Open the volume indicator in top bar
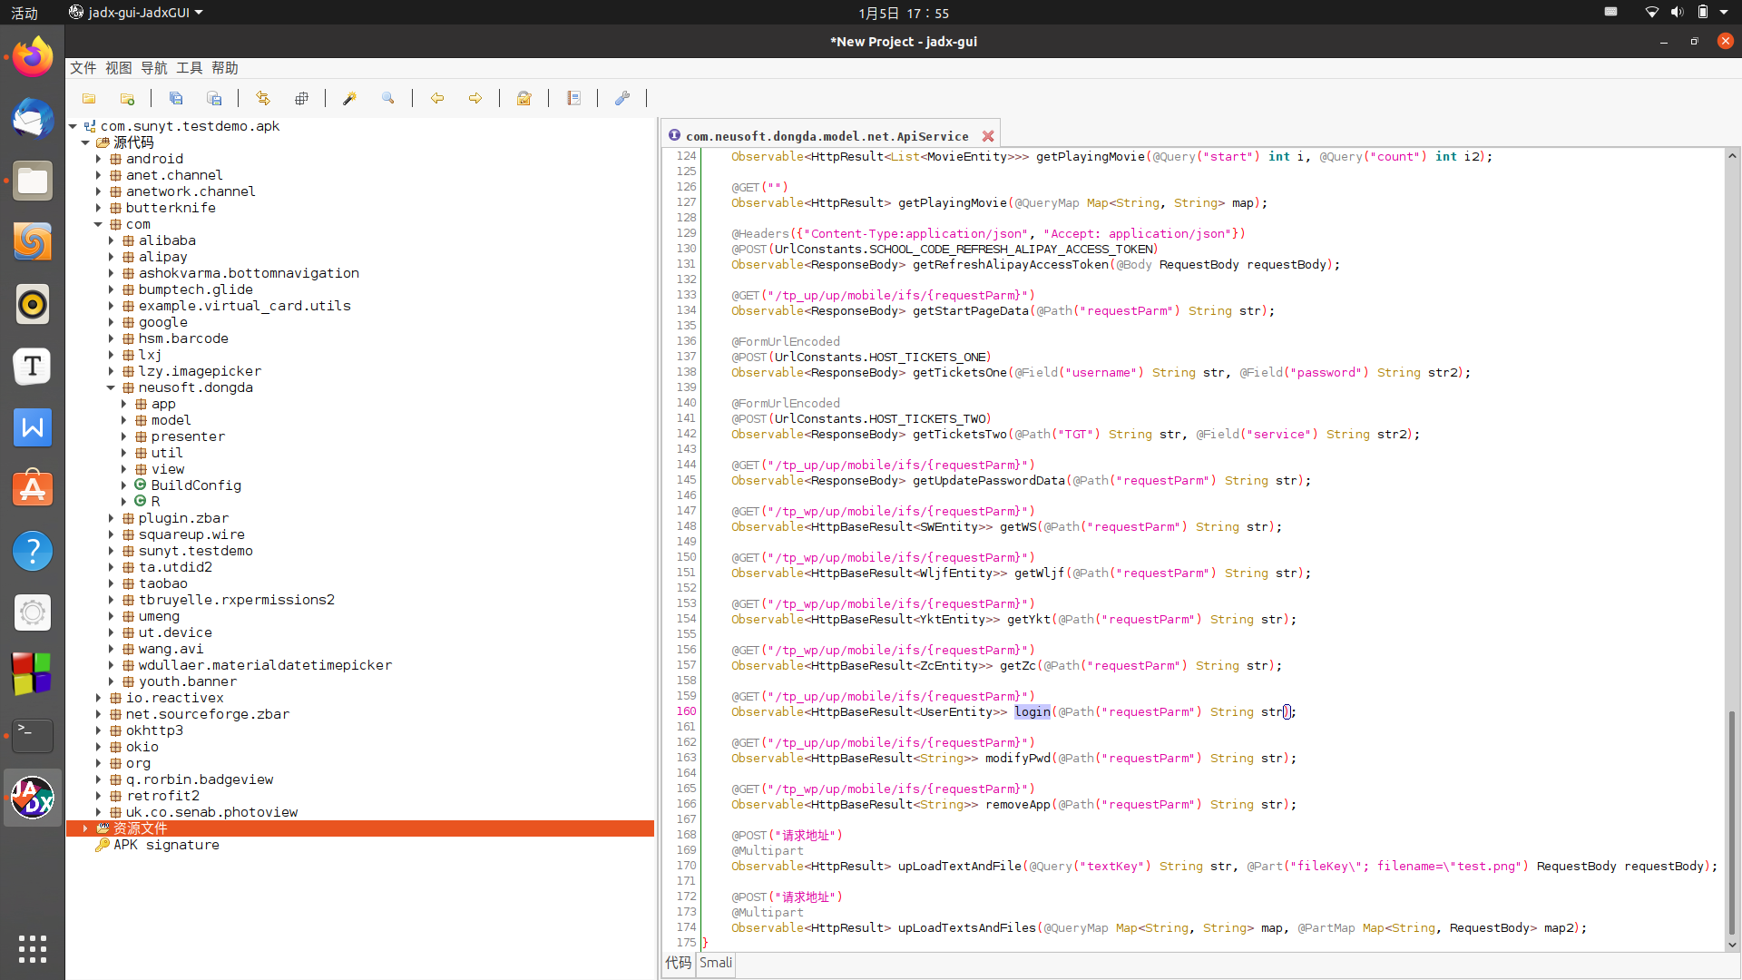 (1677, 13)
